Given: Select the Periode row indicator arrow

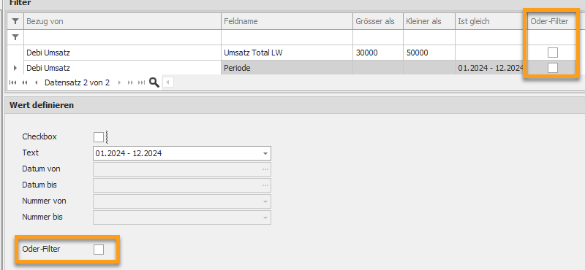Looking at the screenshot, I should point(15,68).
